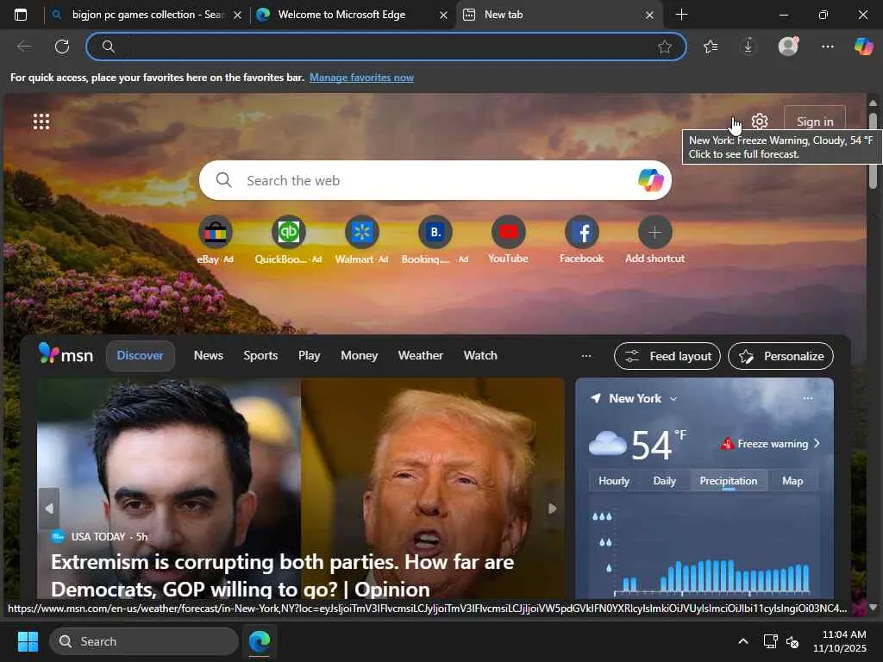Select the Play feed tab
This screenshot has width=883, height=662.
click(x=310, y=356)
